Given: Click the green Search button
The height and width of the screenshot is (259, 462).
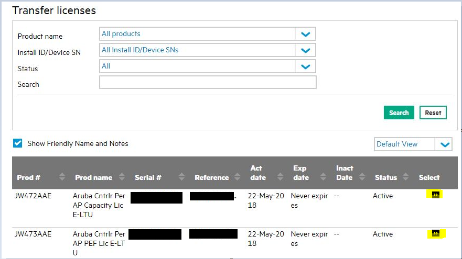Looking at the screenshot, I should tap(399, 112).
